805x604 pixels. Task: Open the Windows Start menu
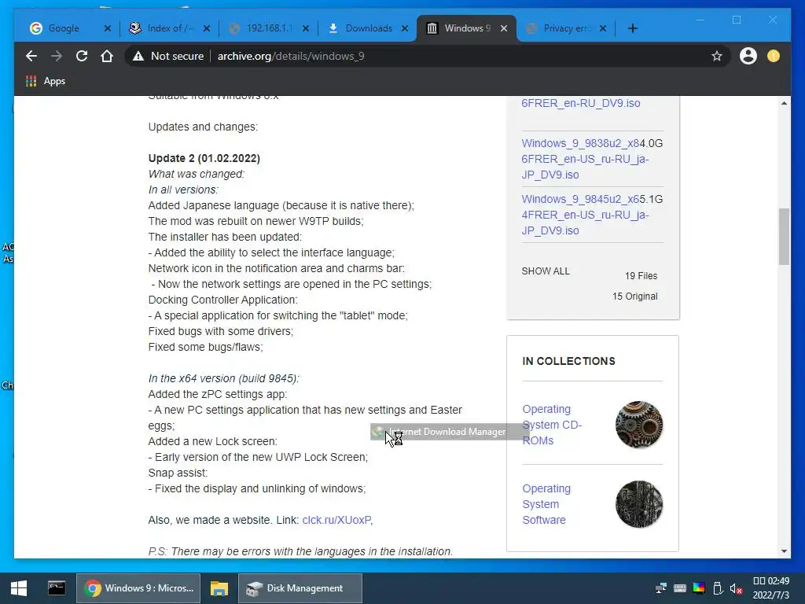point(19,588)
